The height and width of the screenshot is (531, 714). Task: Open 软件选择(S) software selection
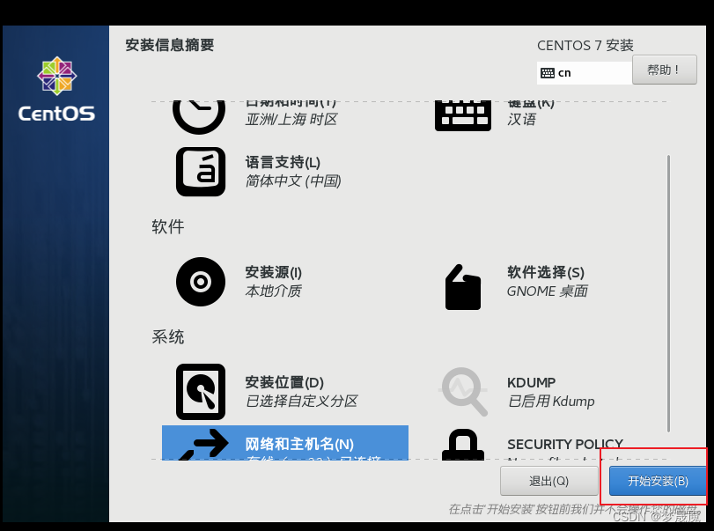tap(546, 272)
